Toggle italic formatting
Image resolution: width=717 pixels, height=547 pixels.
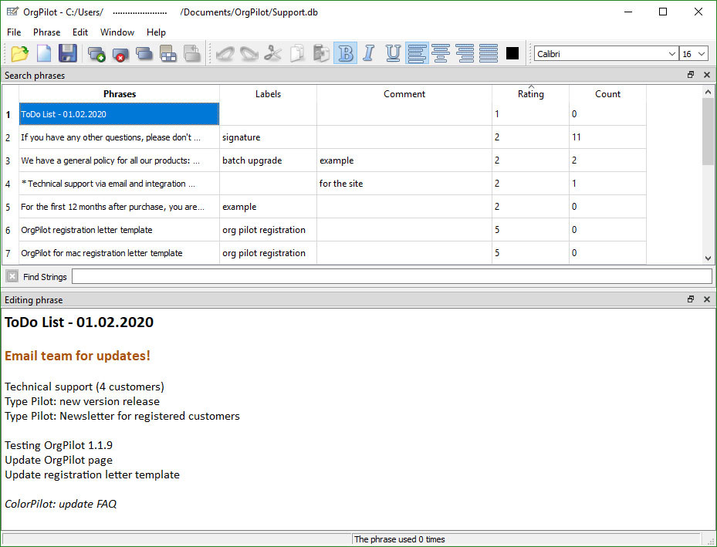(369, 53)
